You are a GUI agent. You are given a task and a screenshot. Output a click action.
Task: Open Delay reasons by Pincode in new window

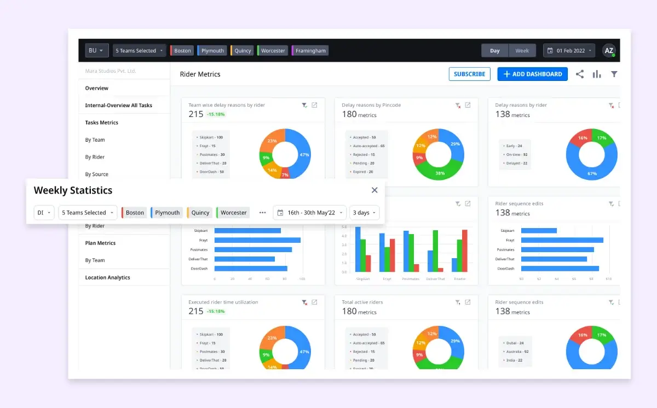(468, 105)
